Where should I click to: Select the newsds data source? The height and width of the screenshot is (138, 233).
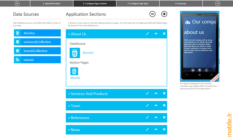click(37, 59)
